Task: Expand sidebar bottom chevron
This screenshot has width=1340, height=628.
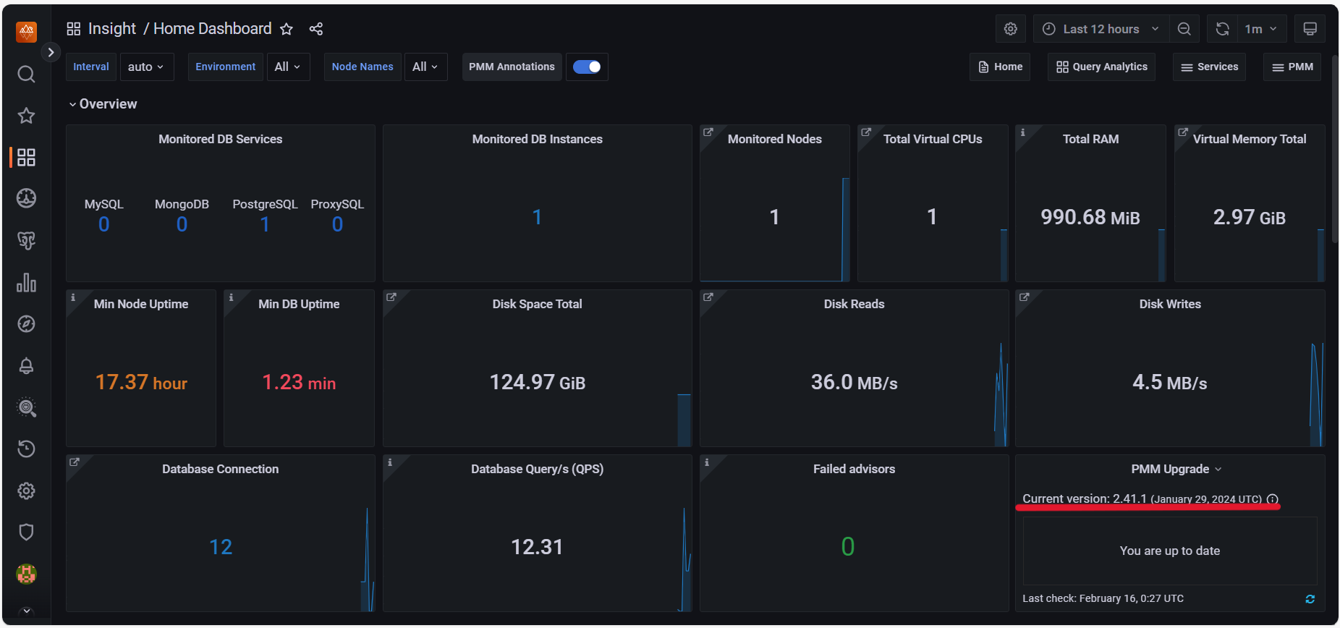Action: tap(26, 612)
